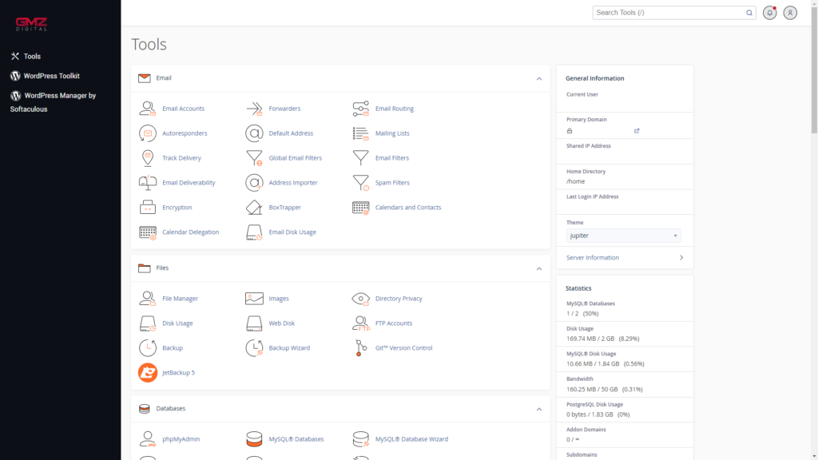Open the Disk Usage link
Image resolution: width=818 pixels, height=460 pixels.
(177, 323)
